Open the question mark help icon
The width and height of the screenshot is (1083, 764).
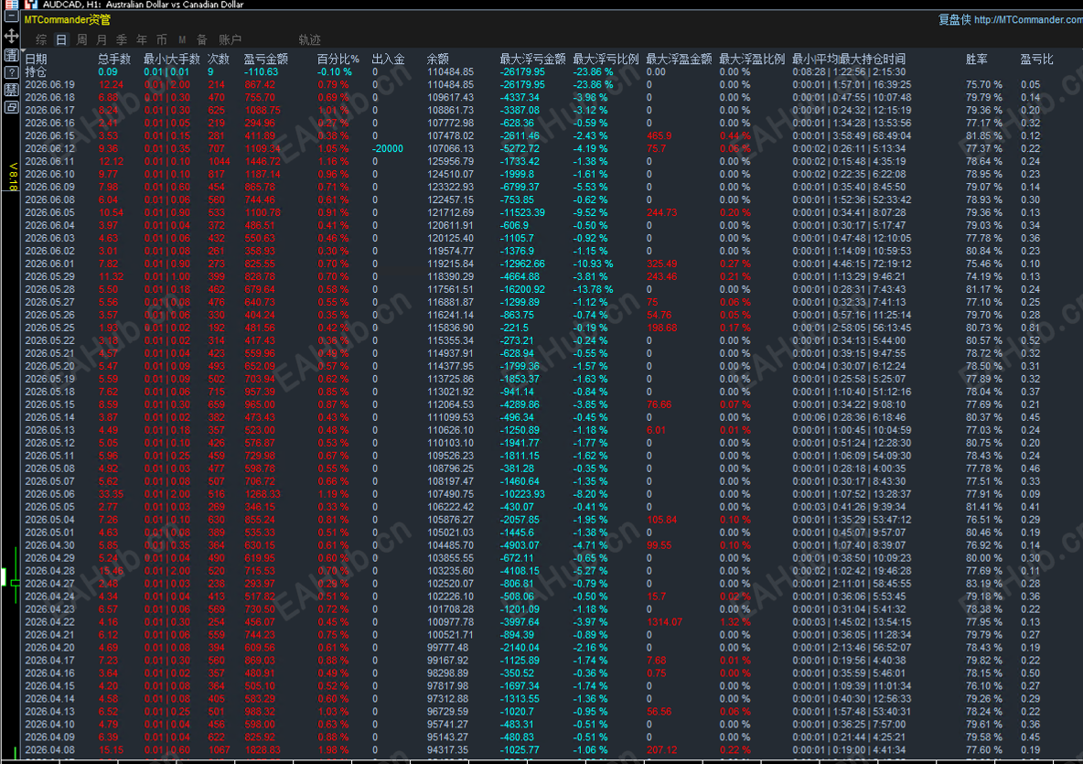click(x=11, y=72)
